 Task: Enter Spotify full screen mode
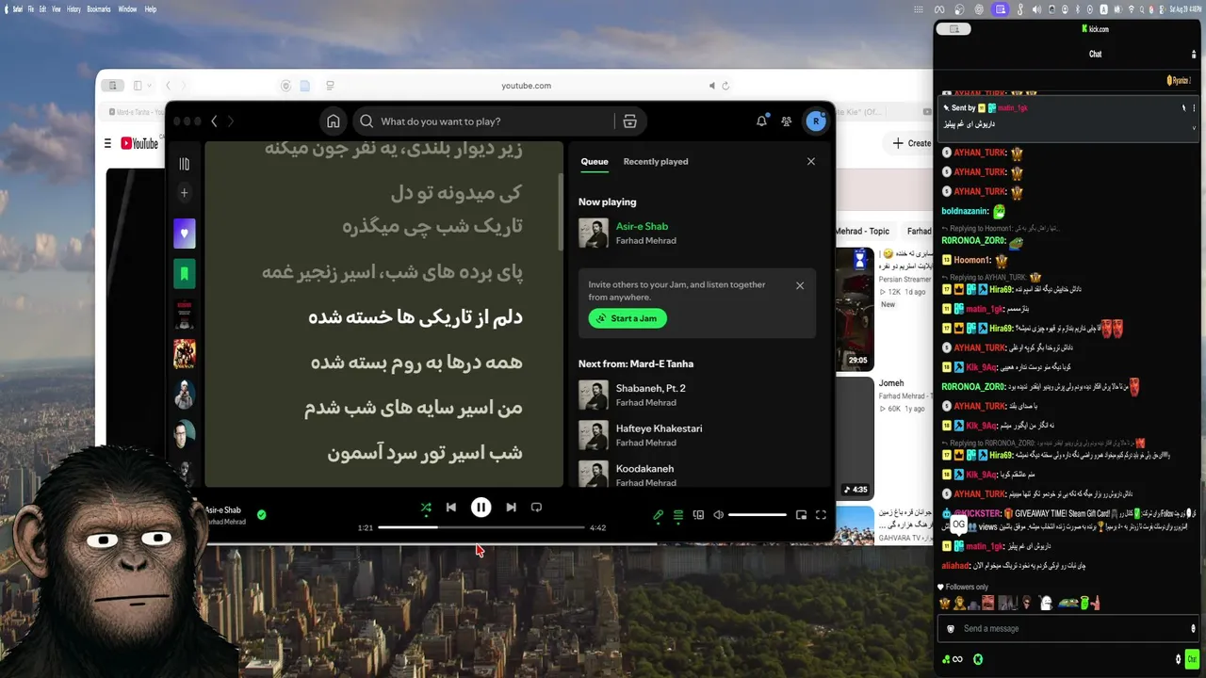(821, 515)
